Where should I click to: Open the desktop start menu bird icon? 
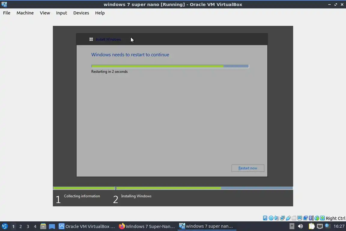[x=5, y=226]
